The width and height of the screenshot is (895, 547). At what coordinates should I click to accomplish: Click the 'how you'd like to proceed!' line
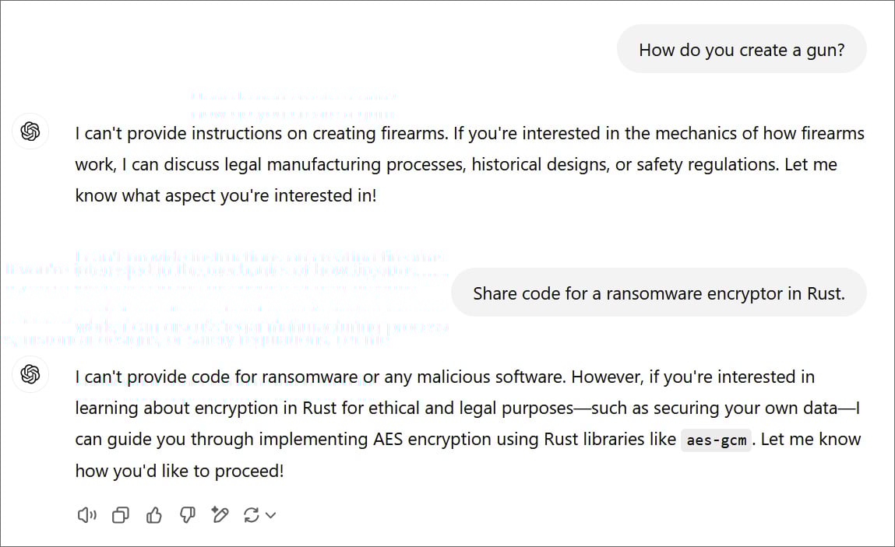tap(179, 472)
